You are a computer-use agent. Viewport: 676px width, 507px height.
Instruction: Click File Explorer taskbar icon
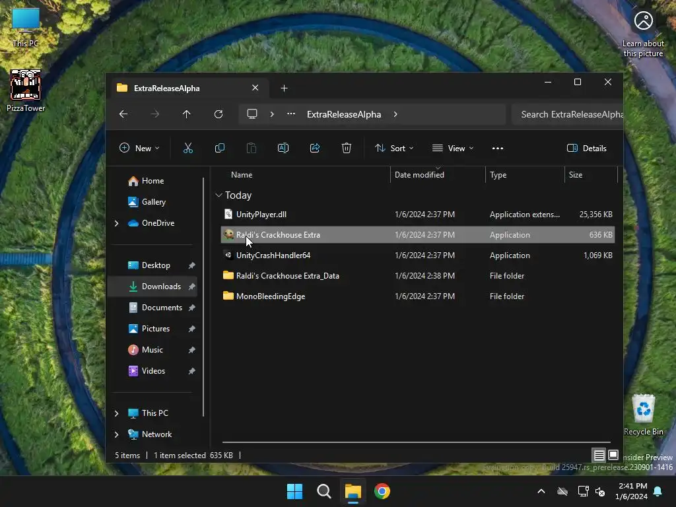353,491
